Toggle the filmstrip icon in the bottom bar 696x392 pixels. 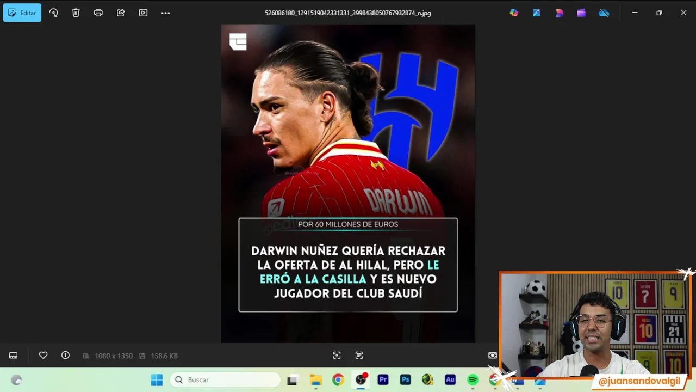tap(13, 356)
